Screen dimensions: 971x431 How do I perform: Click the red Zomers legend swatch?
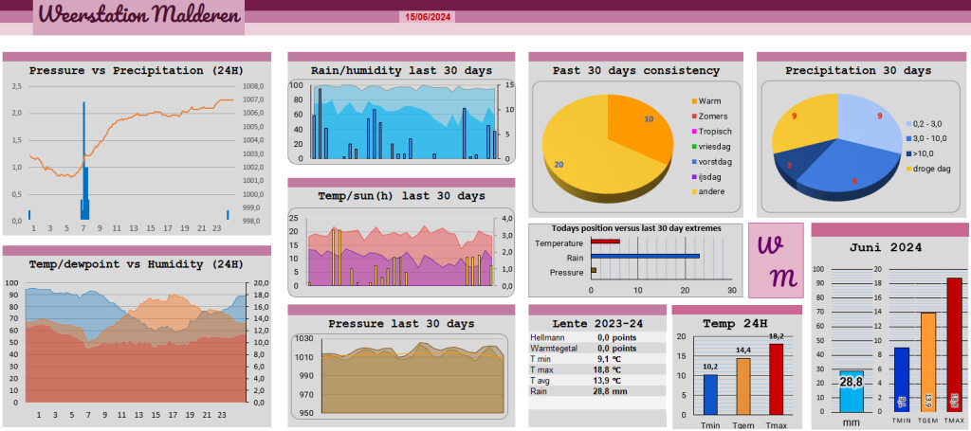(x=694, y=116)
